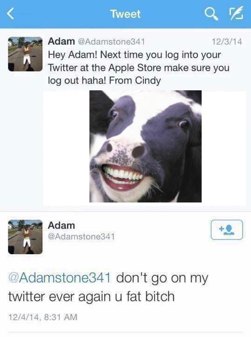Tap the 'don't go on my' reply text
251x337 pixels.
click(162, 278)
